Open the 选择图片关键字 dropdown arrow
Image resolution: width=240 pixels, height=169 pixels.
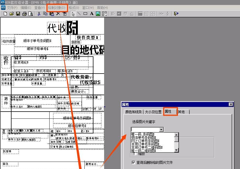click(x=161, y=130)
